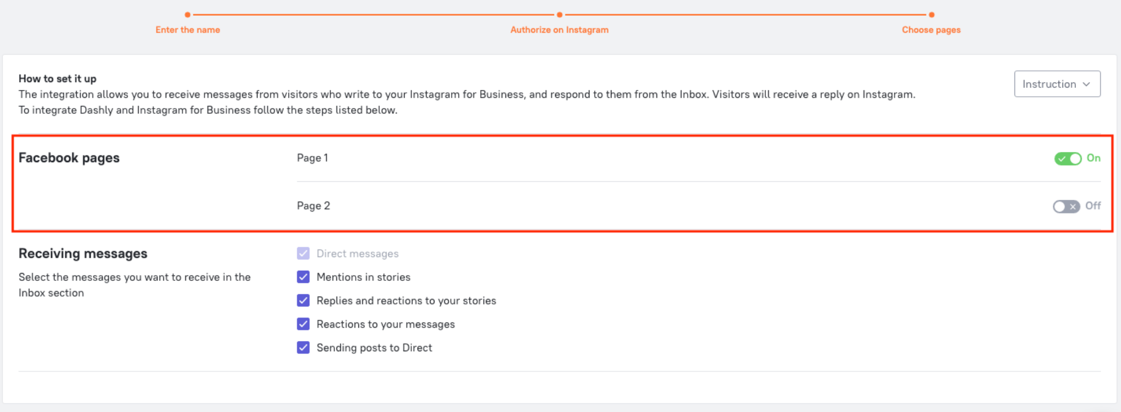Open the Instruction dropdown
The width and height of the screenshot is (1121, 412).
click(1057, 84)
